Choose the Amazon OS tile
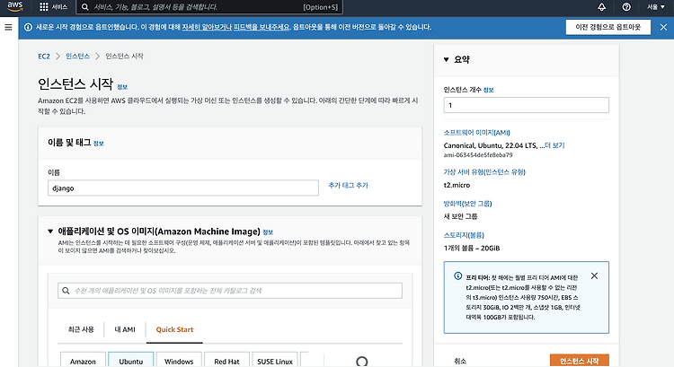 (x=83, y=360)
